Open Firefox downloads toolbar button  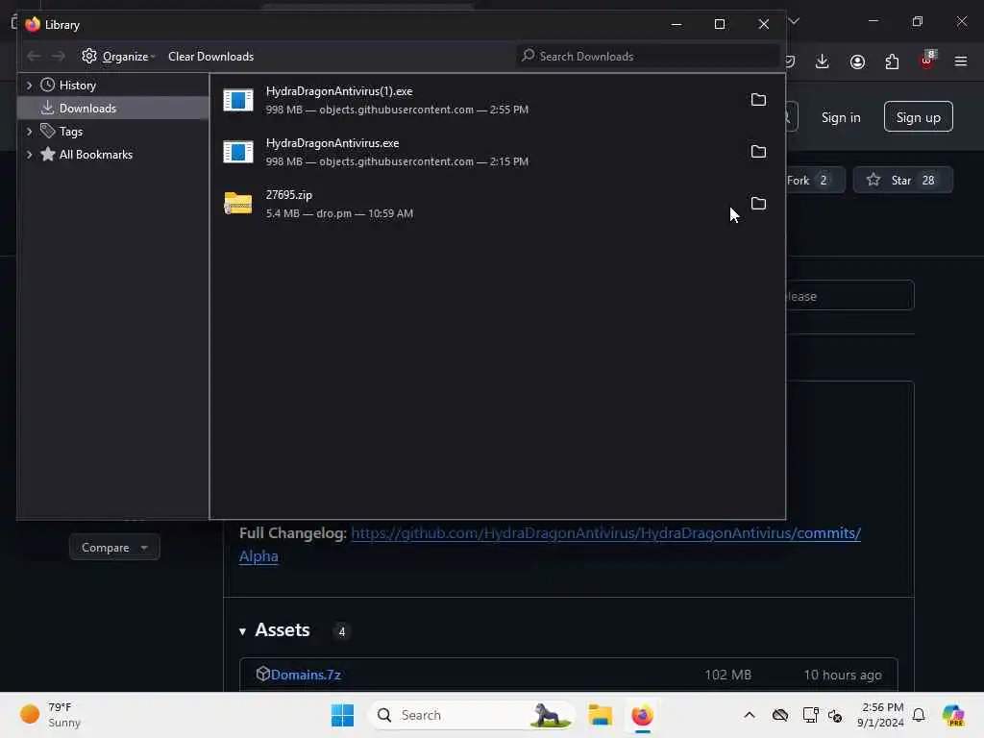point(823,61)
